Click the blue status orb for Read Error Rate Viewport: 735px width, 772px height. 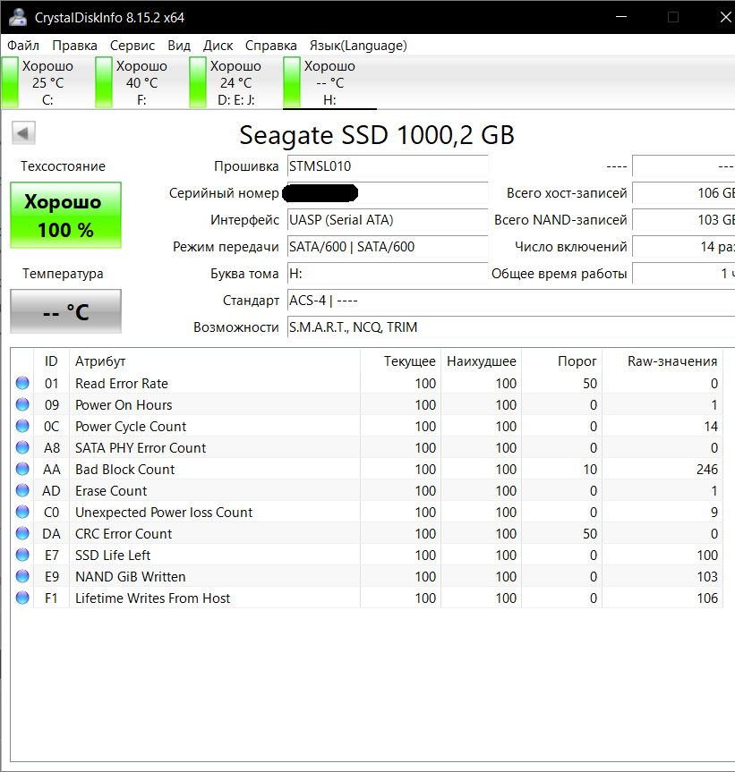point(22,384)
